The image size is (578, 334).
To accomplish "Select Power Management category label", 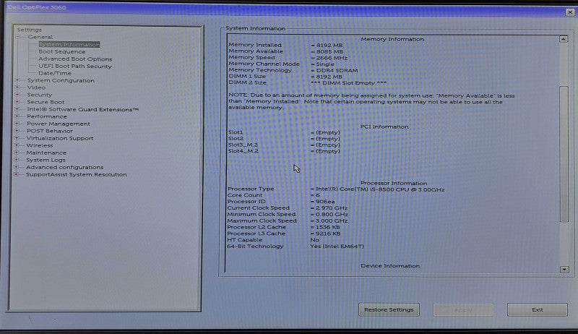I will tap(59, 124).
